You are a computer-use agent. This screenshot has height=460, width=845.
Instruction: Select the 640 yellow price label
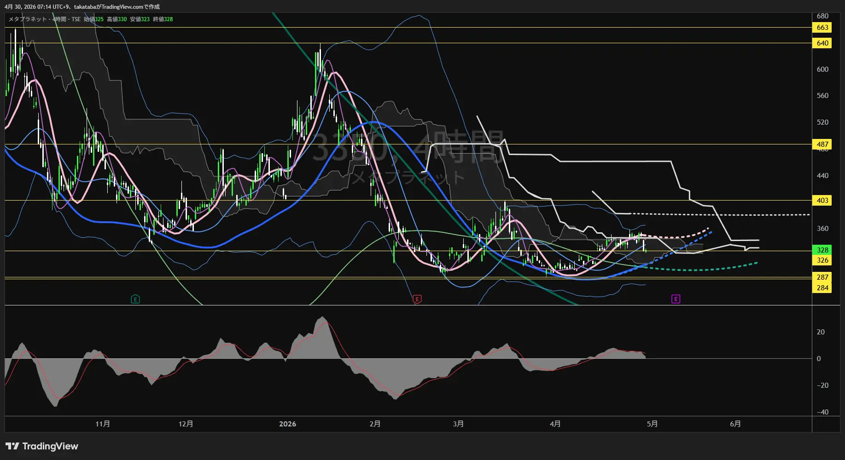tap(822, 43)
